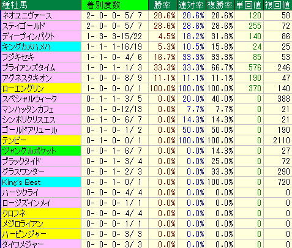
Task: Select the グラスワンダー sire name
Action: (x=23, y=172)
